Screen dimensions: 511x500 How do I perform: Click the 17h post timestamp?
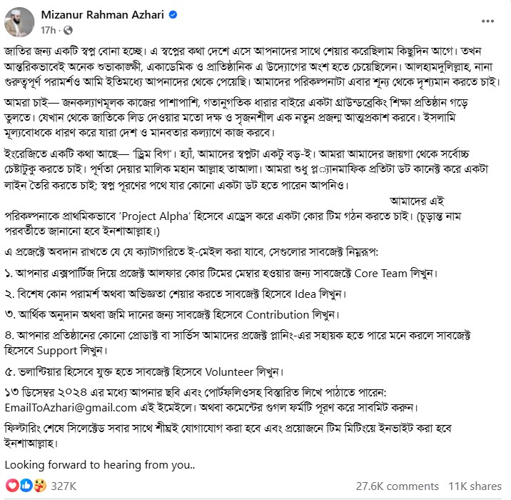pos(48,31)
